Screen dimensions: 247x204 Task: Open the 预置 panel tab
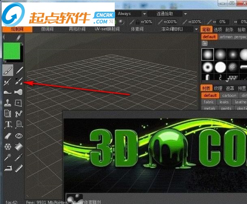pyautogui.click(x=242, y=88)
